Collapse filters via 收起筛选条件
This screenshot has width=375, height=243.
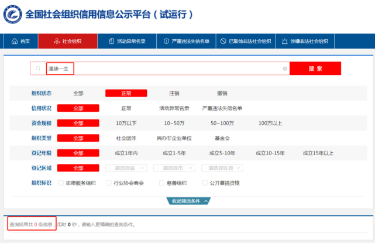(187, 201)
